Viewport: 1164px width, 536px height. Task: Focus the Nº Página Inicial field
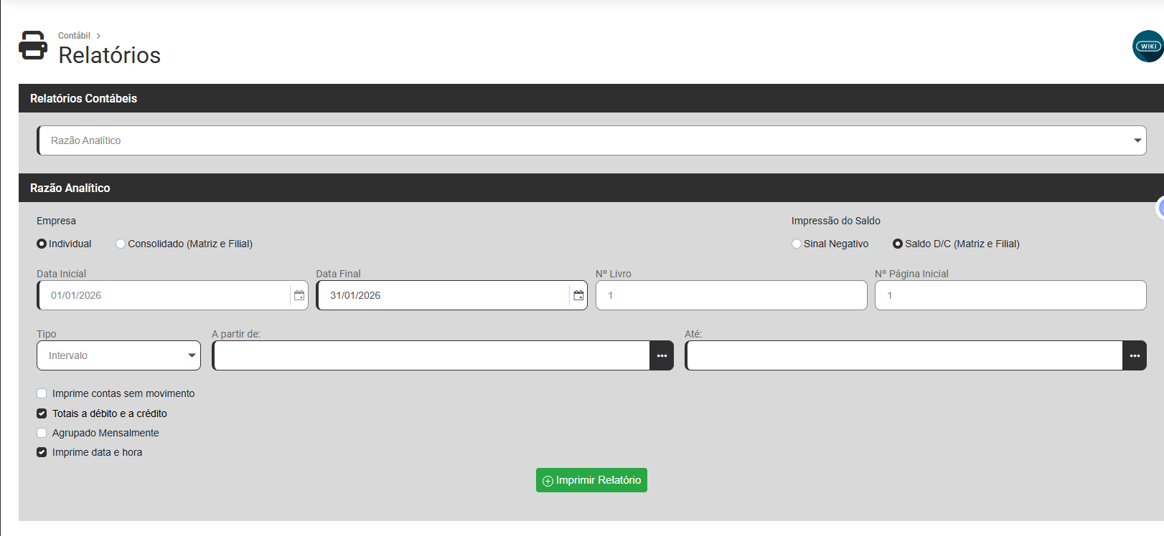click(x=1010, y=295)
